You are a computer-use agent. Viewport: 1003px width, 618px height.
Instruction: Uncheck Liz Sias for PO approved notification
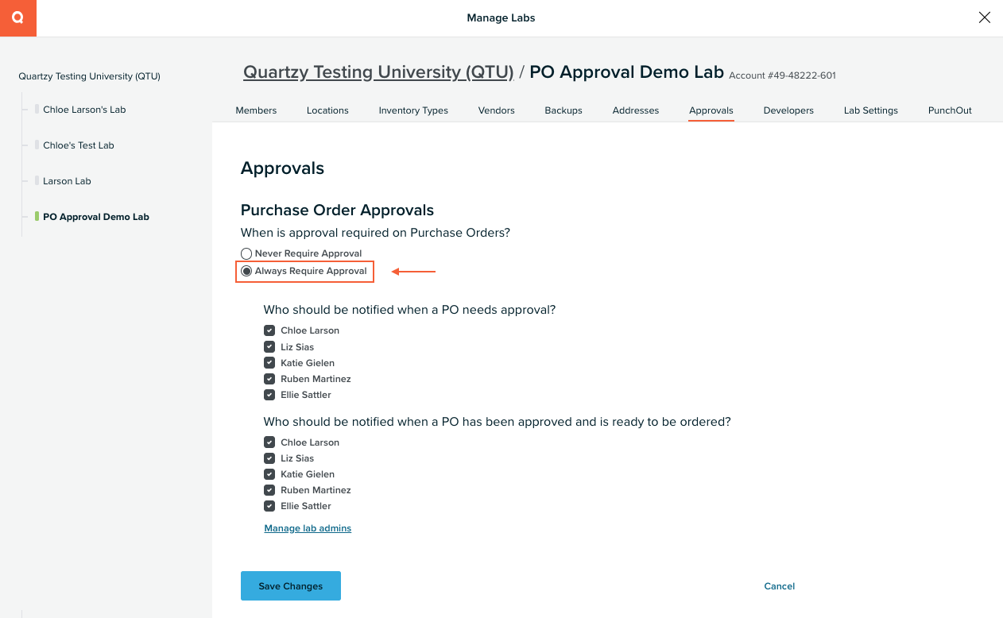click(269, 458)
